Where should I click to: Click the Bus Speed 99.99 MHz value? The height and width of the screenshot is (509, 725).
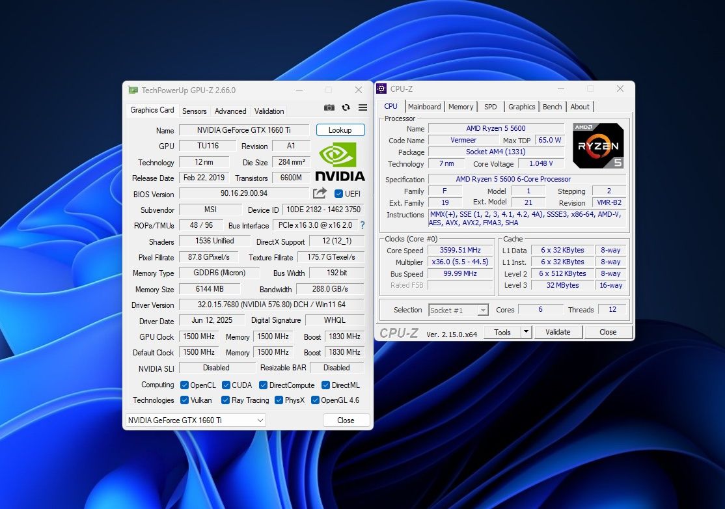pyautogui.click(x=460, y=273)
